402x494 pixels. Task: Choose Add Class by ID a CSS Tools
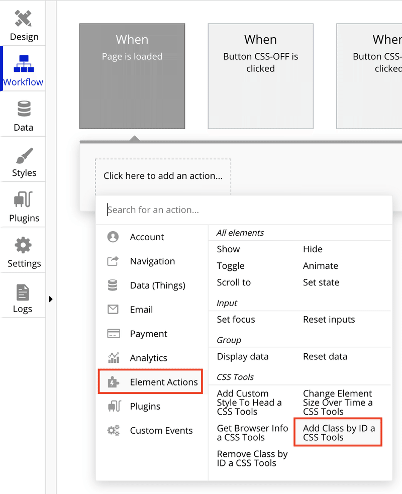[x=338, y=433]
